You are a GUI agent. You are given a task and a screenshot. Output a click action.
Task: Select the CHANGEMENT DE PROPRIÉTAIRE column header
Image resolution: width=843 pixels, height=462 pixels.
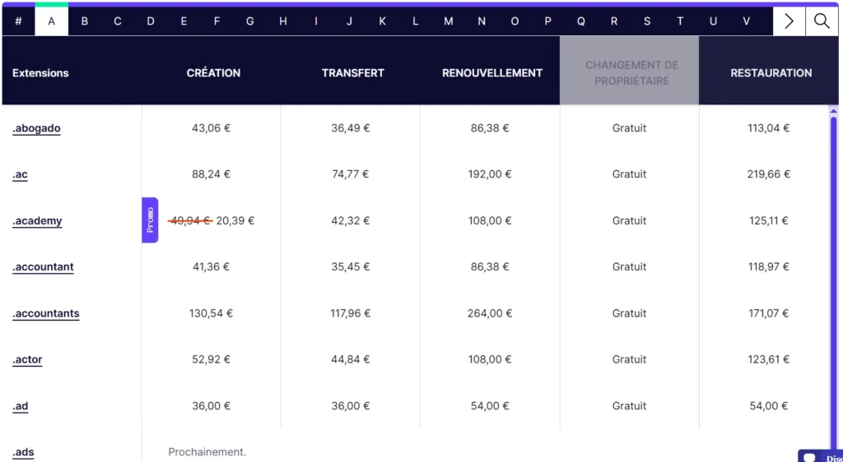click(x=630, y=73)
